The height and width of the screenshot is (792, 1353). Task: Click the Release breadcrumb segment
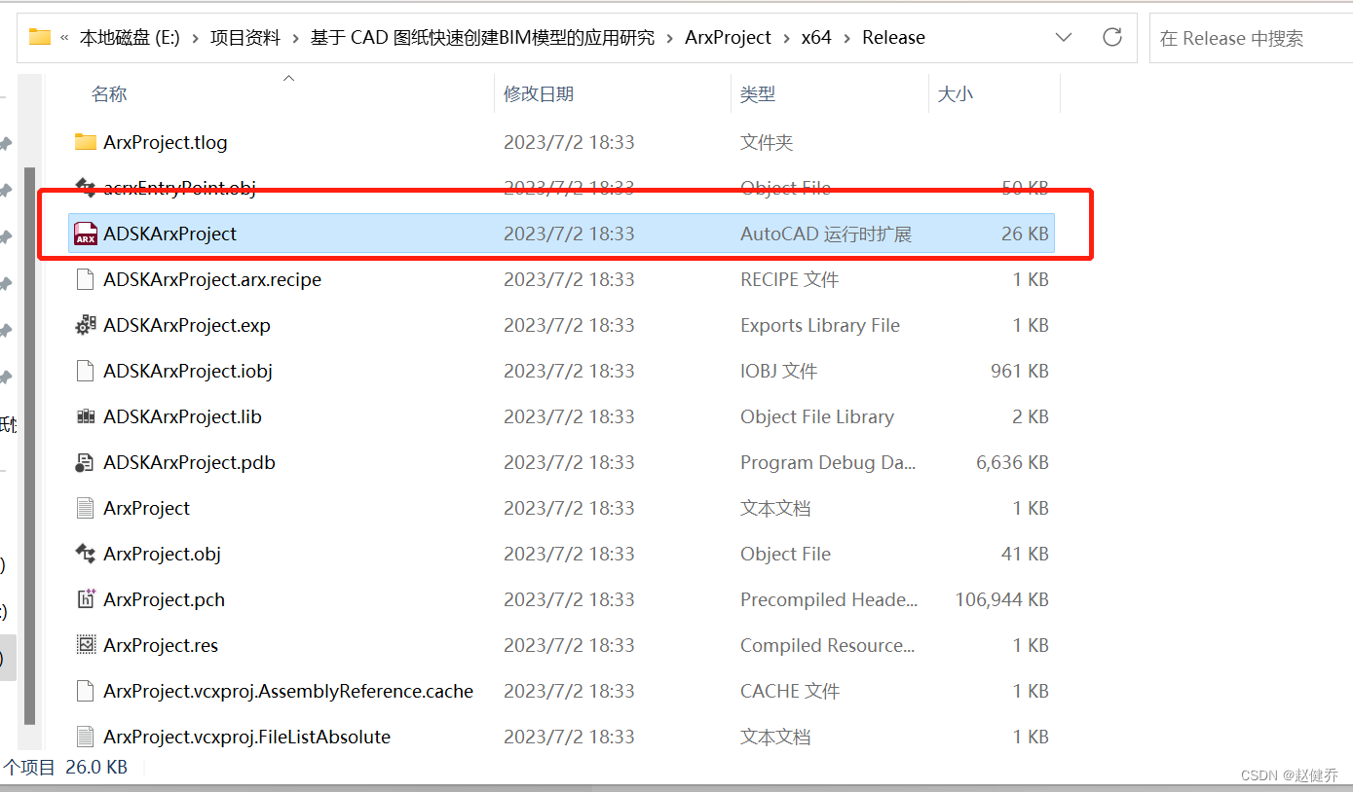[893, 38]
